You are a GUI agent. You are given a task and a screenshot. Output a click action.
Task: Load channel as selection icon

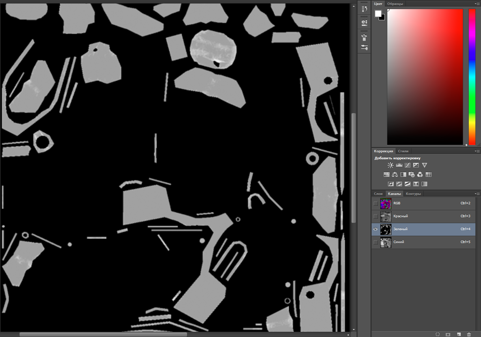(438, 334)
